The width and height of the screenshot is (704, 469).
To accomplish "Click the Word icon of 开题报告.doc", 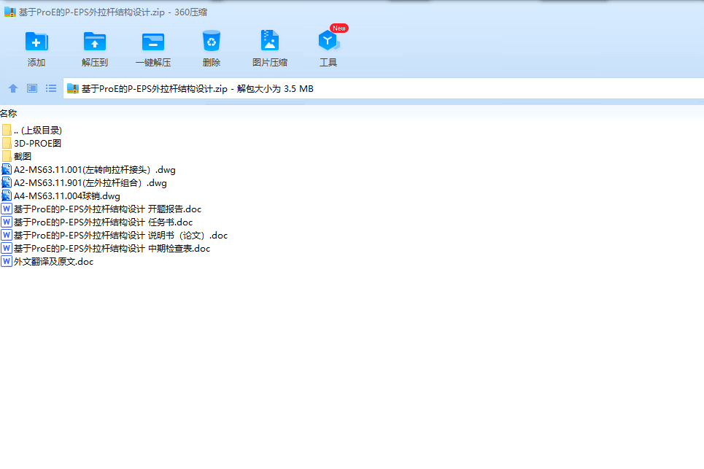I will point(7,209).
